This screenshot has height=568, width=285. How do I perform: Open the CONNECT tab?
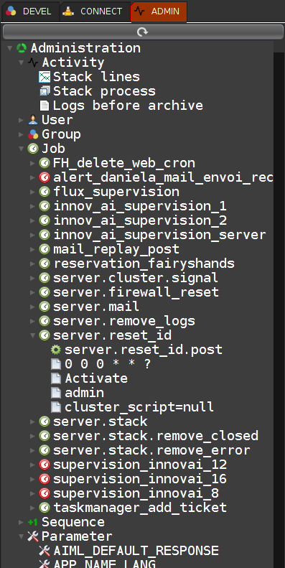[94, 11]
